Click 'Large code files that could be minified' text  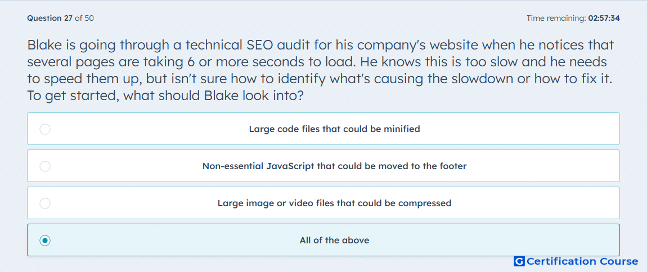click(334, 129)
